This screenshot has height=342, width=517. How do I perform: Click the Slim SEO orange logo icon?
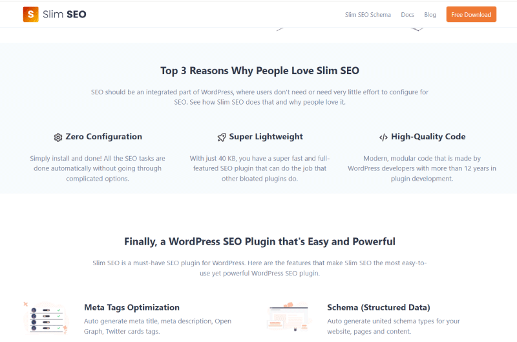(x=30, y=14)
